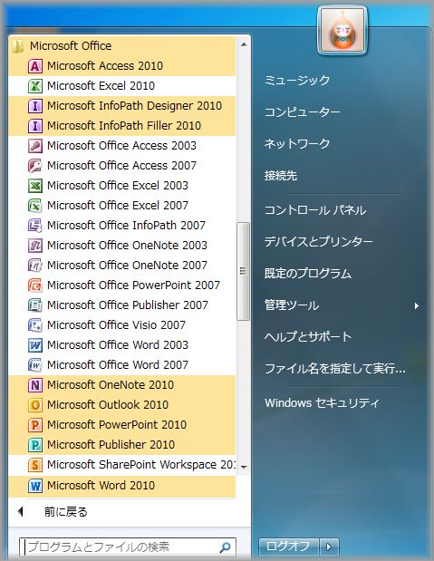Expand the 管理ツール submenu arrow
Screen dimensions: 434x561
(x=417, y=306)
